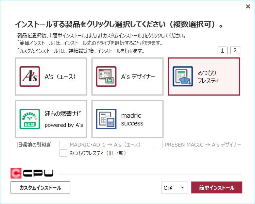This screenshot has width=255, height=204.
Task: Choose the A's デザイナー label text
Action: click(x=138, y=76)
